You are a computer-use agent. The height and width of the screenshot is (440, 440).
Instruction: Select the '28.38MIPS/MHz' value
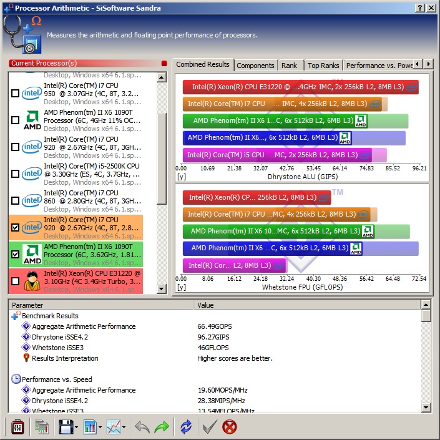[x=222, y=401]
